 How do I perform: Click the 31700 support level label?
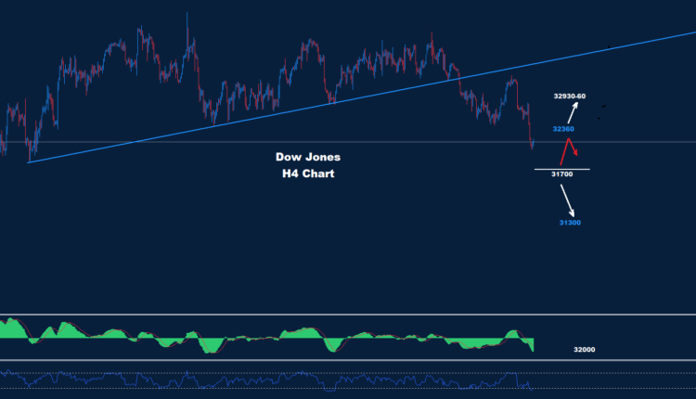click(x=562, y=174)
